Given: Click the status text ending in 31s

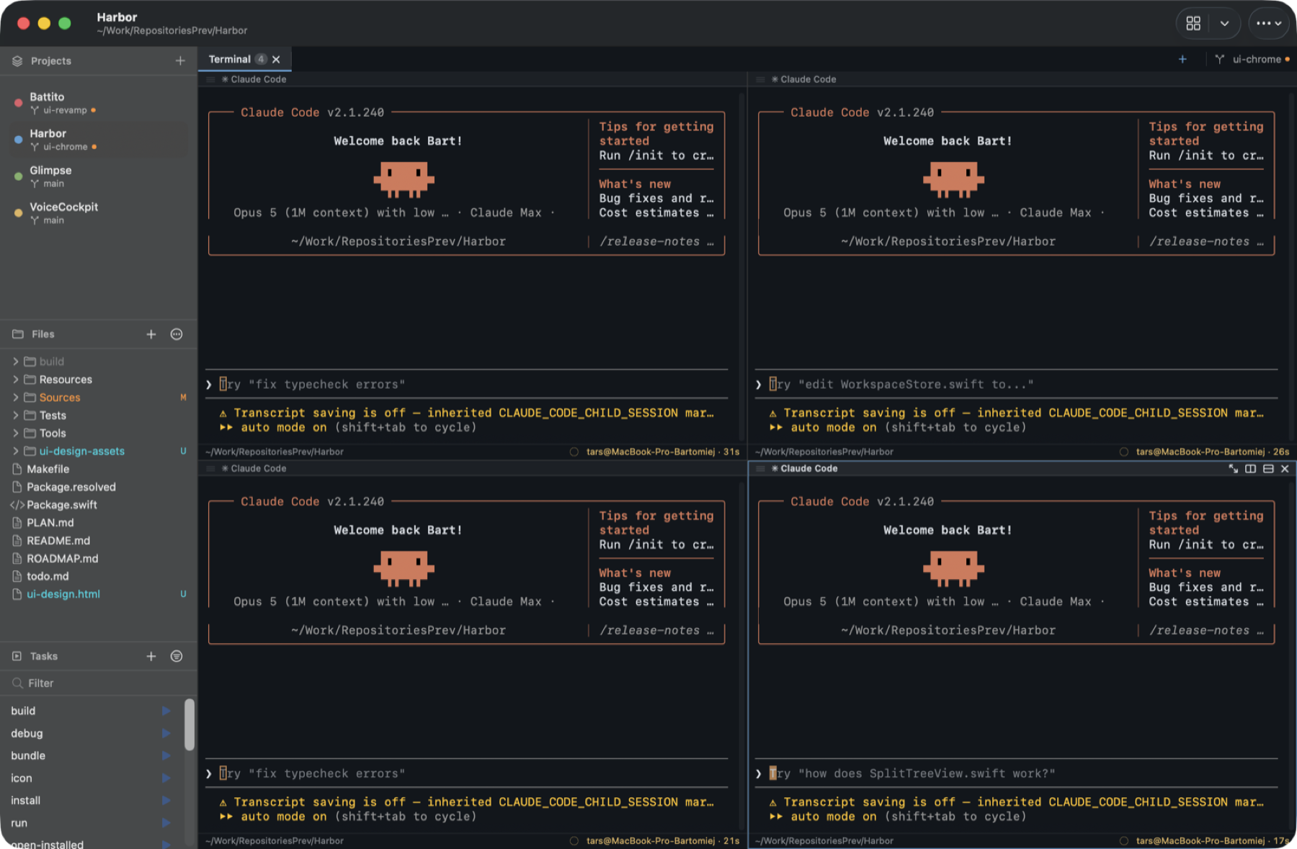Looking at the screenshot, I should [x=663, y=452].
